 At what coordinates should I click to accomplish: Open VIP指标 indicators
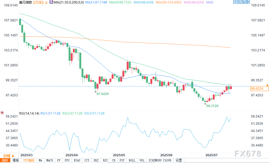point(29,160)
